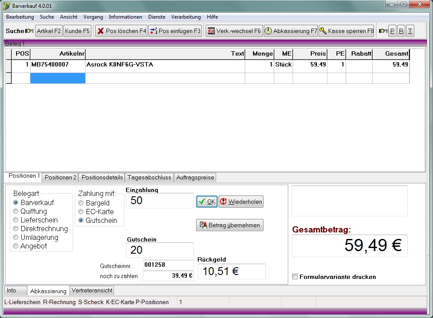433x318 pixels.
Task: Lock register with Kasse sperren F8
Action: pyautogui.click(x=346, y=31)
